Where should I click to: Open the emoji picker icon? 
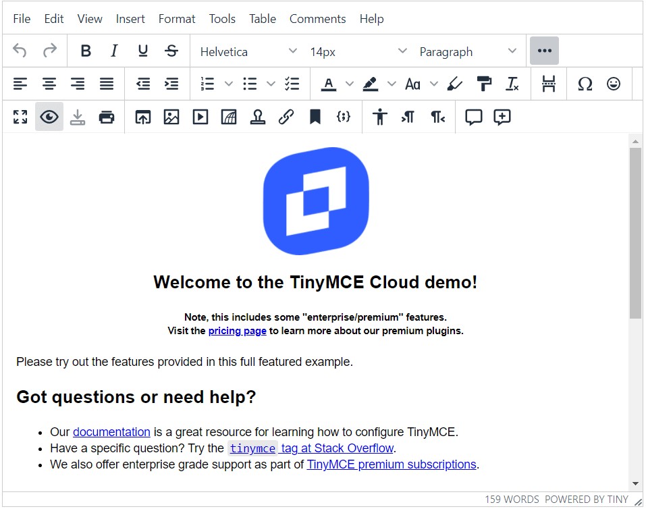coord(613,84)
